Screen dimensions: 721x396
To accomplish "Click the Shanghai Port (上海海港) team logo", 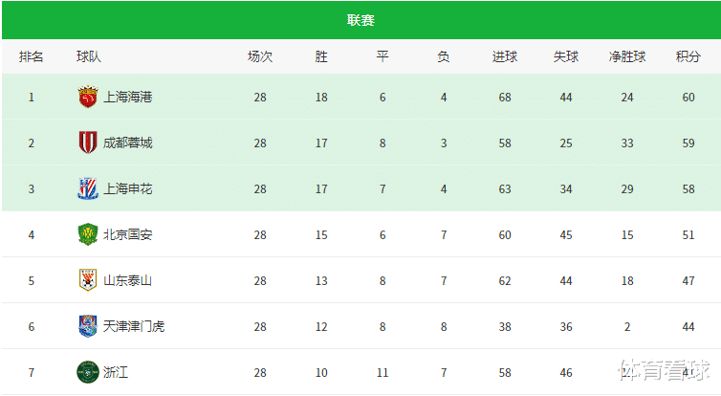I will [x=88, y=97].
